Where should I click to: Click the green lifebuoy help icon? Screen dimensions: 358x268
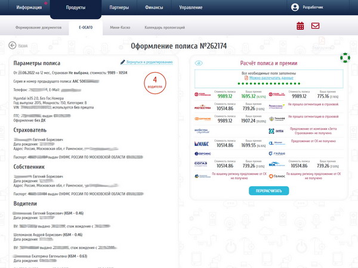[344, 58]
